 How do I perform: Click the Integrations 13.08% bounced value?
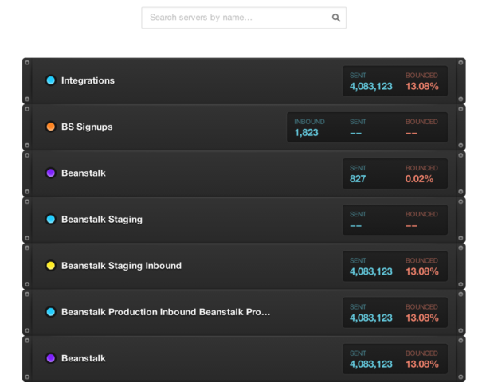422,87
